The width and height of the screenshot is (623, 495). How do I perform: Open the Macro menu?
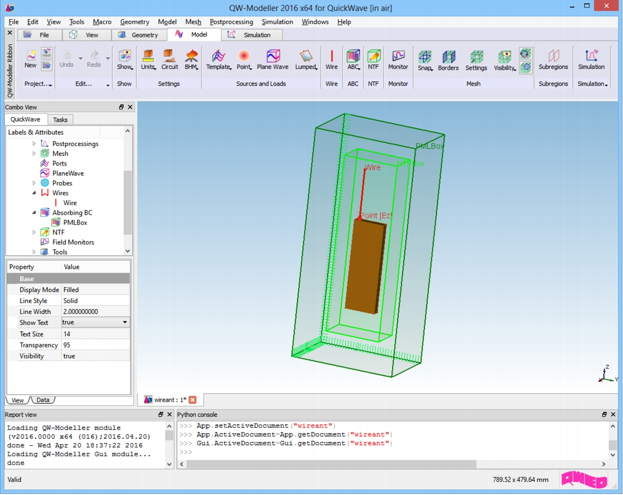[102, 22]
